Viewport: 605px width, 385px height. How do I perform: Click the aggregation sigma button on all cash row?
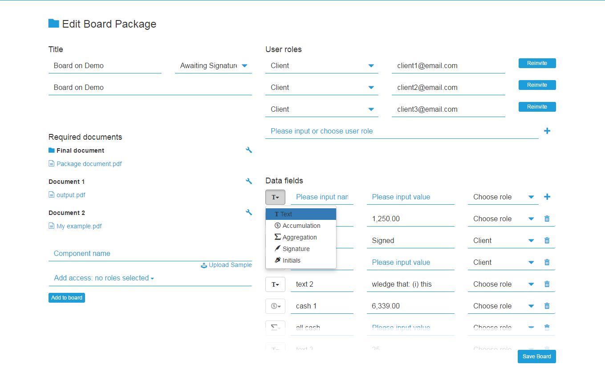coord(275,328)
